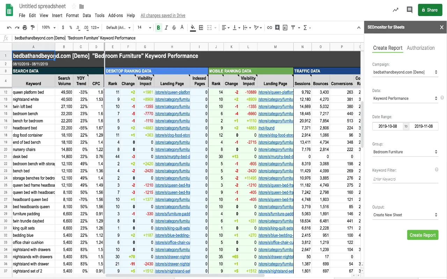The width and height of the screenshot is (447, 279).
Task: Toggle strikethrough formatting
Action: point(174,27)
